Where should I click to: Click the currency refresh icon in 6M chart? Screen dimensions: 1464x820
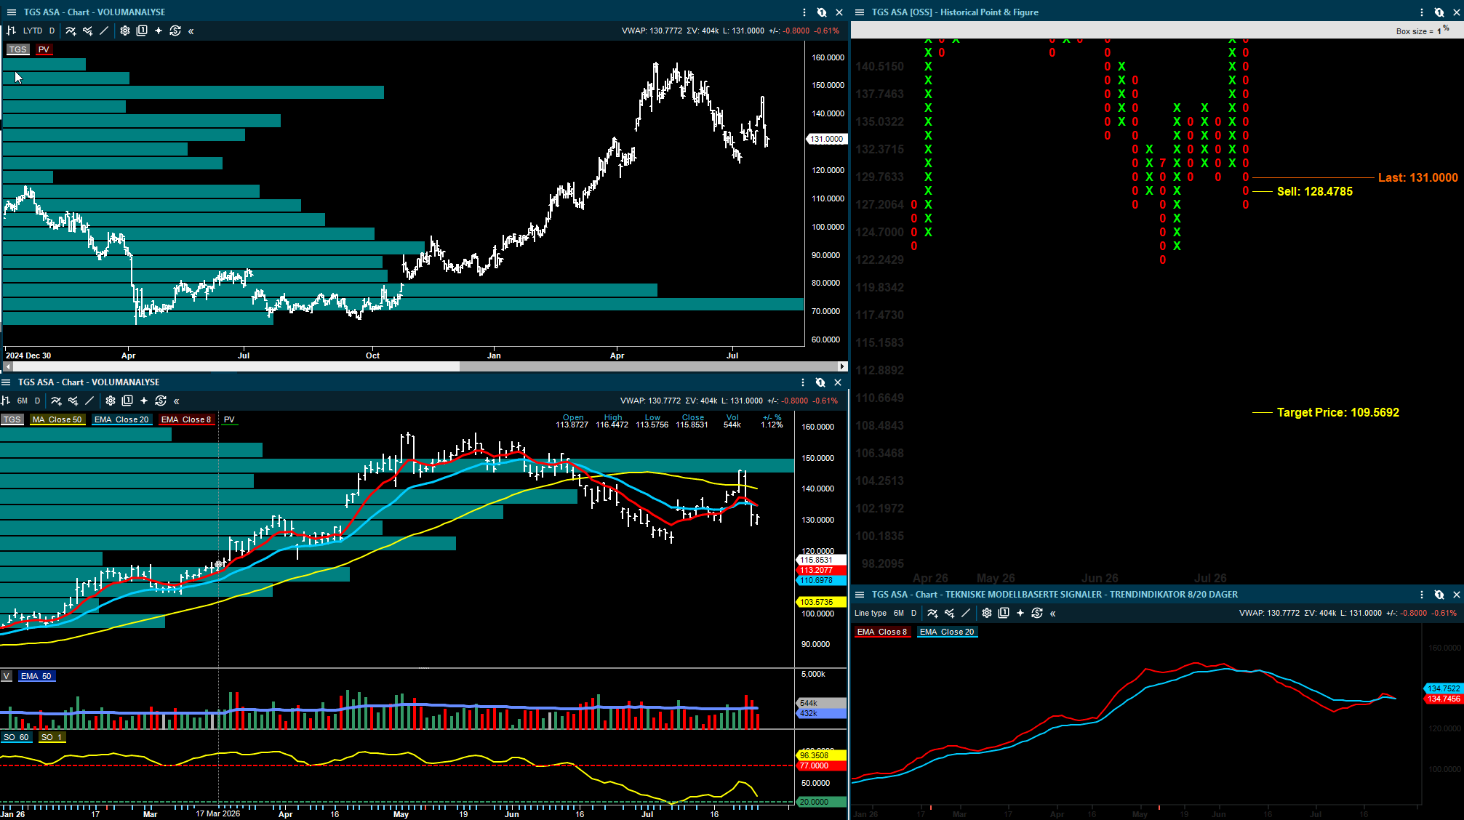click(x=161, y=401)
